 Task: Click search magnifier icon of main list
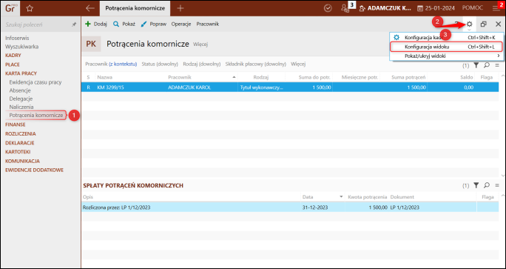487,65
